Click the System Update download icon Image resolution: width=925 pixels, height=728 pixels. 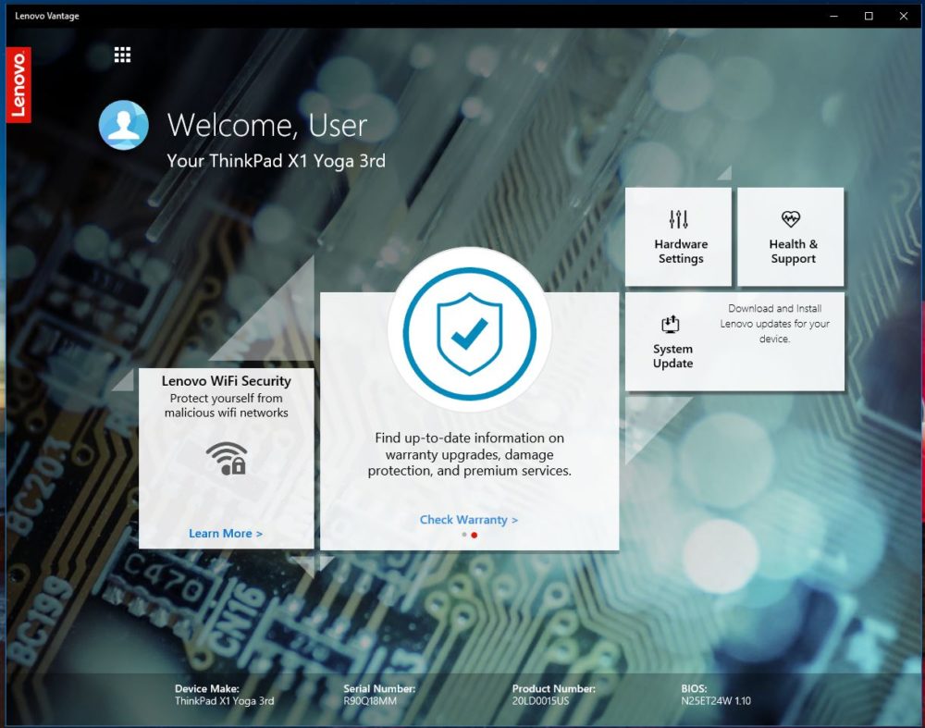point(670,324)
